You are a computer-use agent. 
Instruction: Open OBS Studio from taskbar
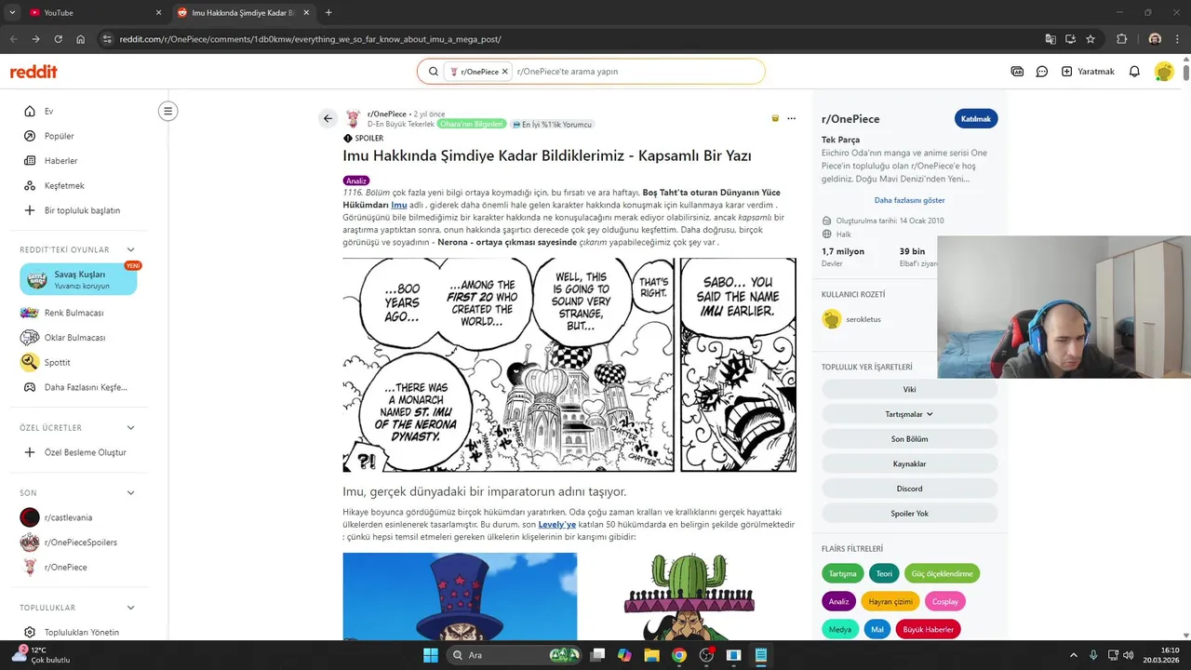(706, 655)
